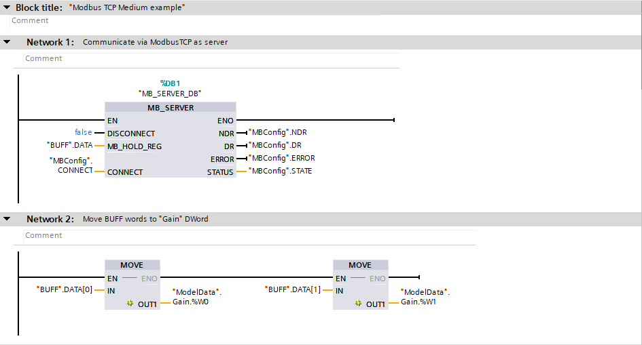This screenshot has height=345, width=642.
Task: Click the "BUFF".DATA[1] input operand
Action: coord(293,290)
